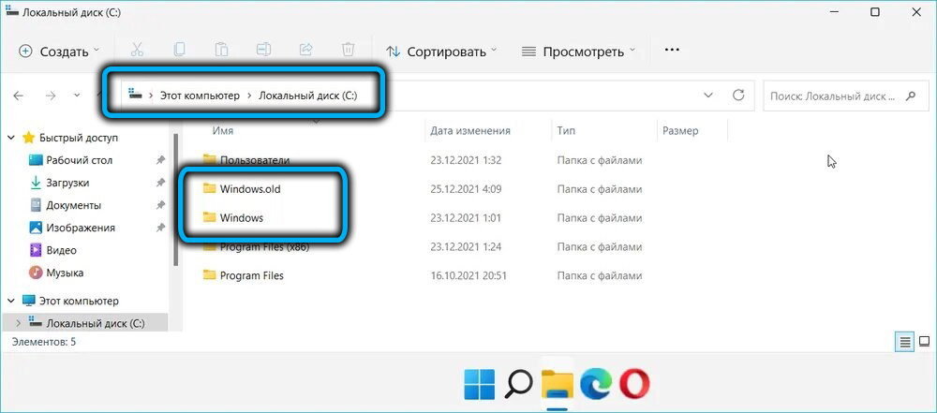The image size is (937, 413).
Task: Click the Создать button
Action: [60, 51]
